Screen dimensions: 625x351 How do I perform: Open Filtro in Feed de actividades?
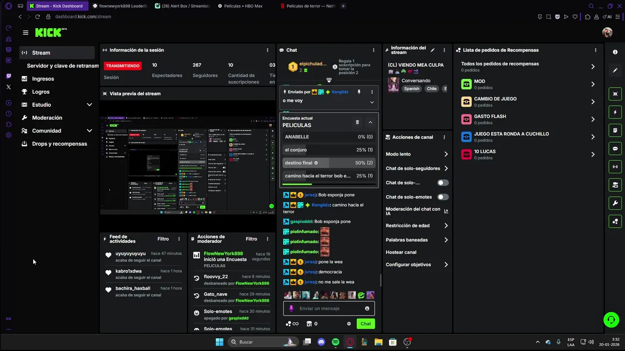coord(163,239)
